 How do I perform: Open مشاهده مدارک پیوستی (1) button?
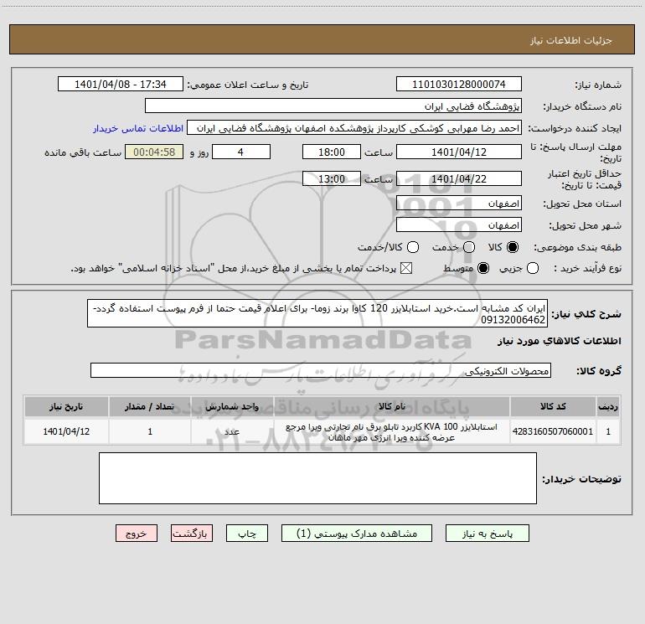pyautogui.click(x=357, y=534)
